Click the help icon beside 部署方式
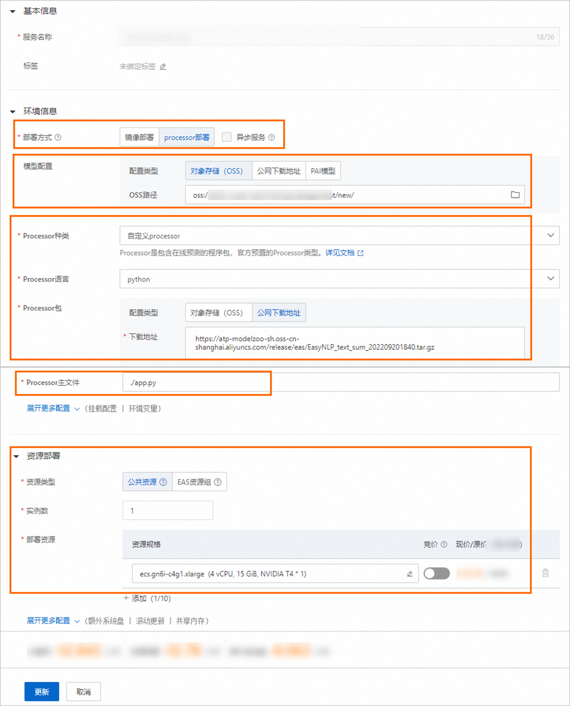This screenshot has width=570, height=706. tap(58, 137)
